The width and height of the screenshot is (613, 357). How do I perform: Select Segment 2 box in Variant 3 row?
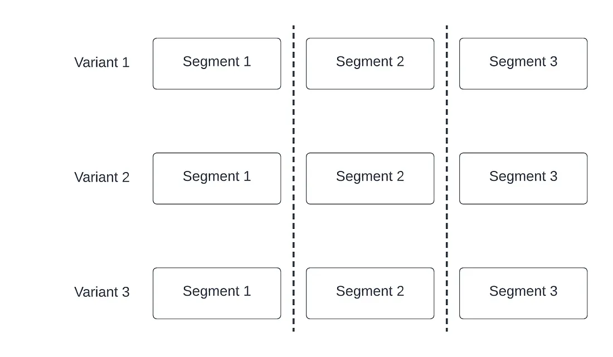370,293
